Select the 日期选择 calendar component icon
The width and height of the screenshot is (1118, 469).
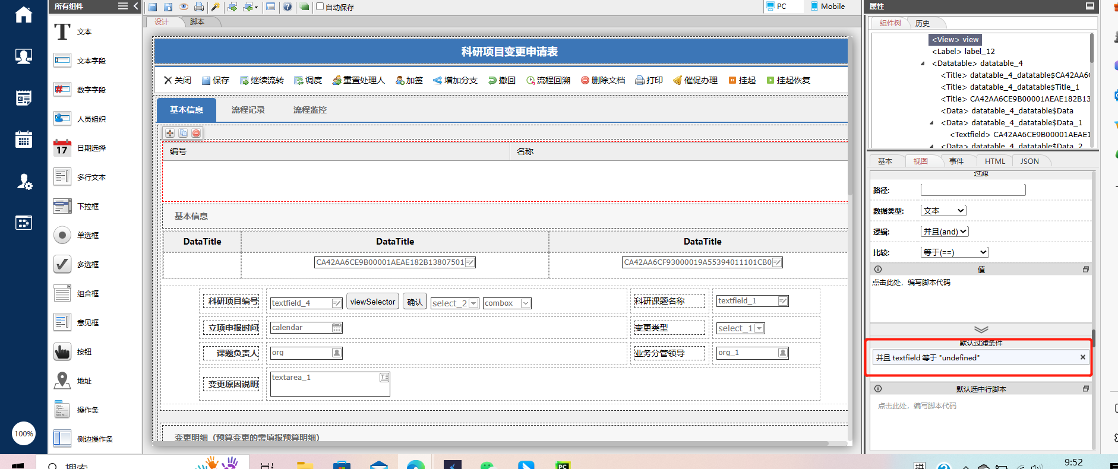[x=62, y=148]
